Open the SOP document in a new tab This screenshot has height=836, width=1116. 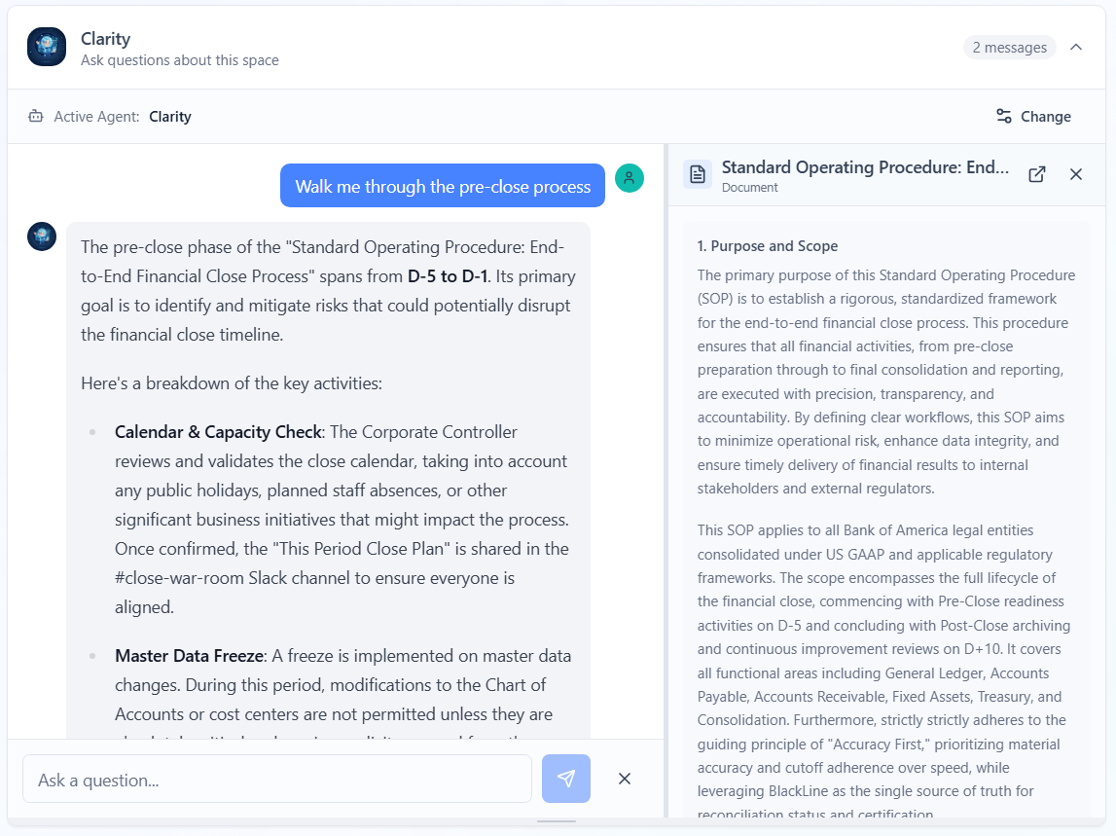tap(1036, 174)
